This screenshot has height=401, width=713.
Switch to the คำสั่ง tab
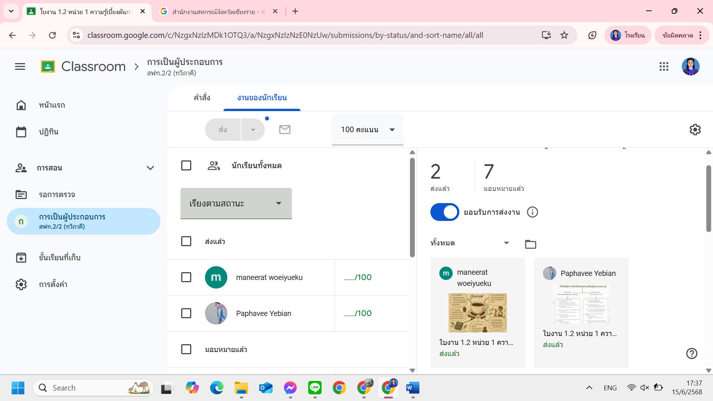pyautogui.click(x=202, y=98)
